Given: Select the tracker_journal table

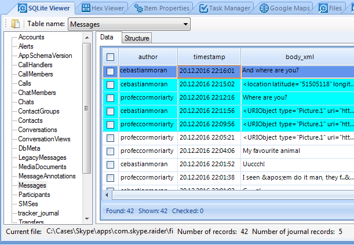Looking at the screenshot, I should 38,213.
